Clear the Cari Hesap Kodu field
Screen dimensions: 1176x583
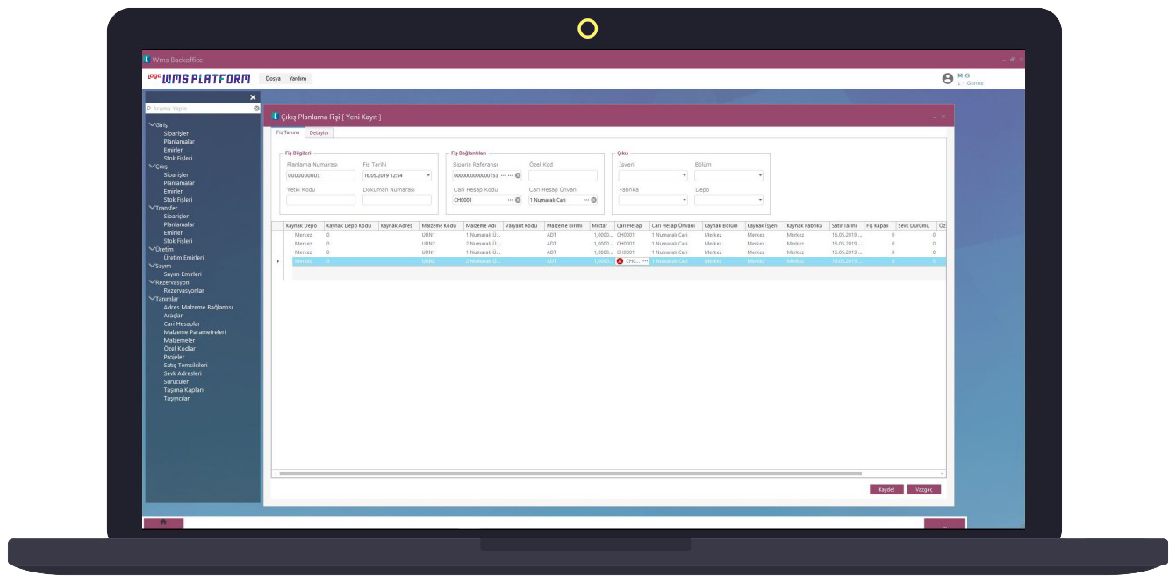click(518, 200)
